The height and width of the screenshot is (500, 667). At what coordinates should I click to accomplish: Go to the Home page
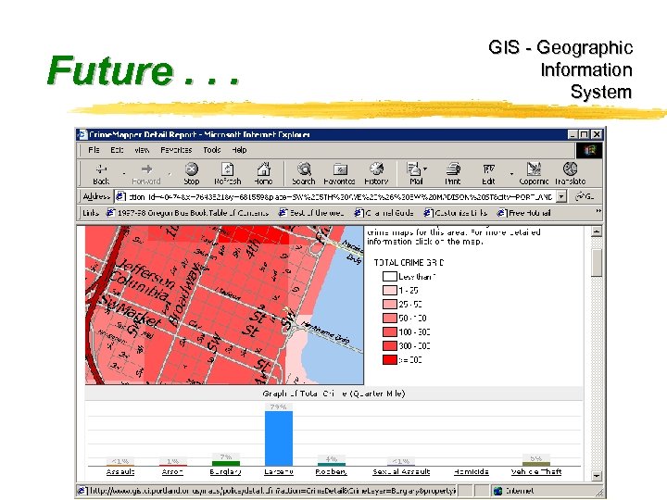[263, 174]
